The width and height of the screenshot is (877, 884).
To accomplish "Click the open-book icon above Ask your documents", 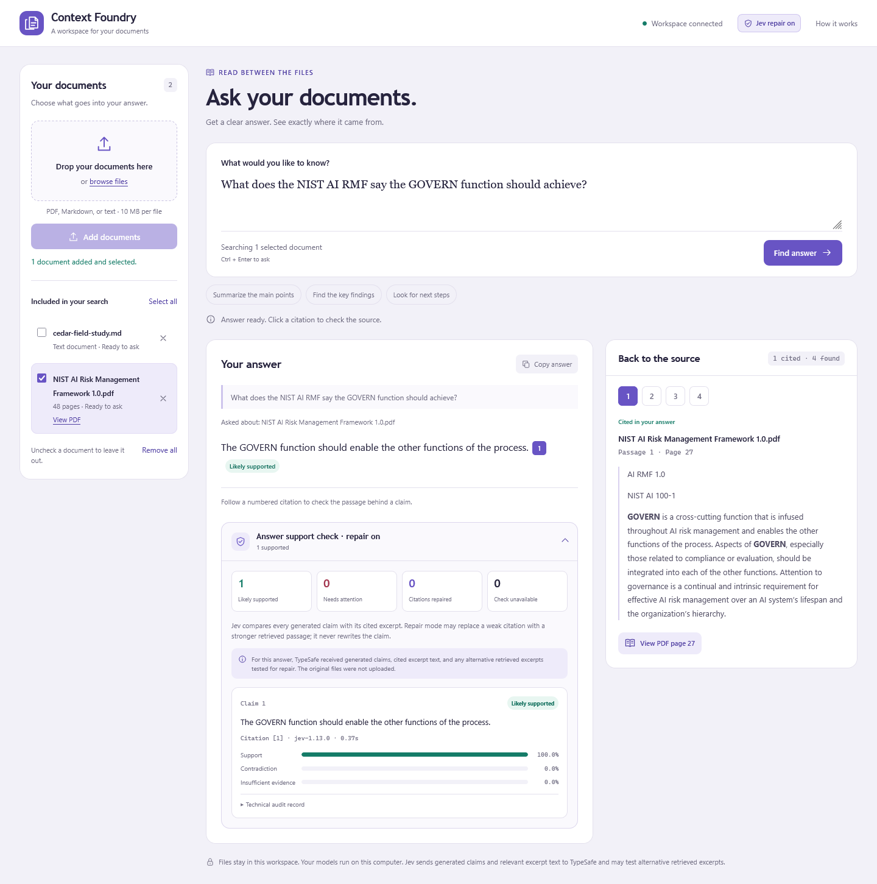I will point(210,72).
